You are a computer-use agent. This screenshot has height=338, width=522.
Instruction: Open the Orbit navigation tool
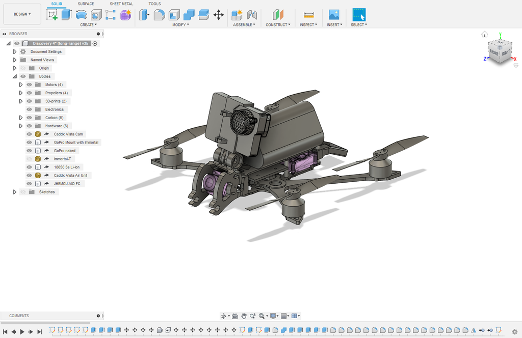pyautogui.click(x=224, y=316)
